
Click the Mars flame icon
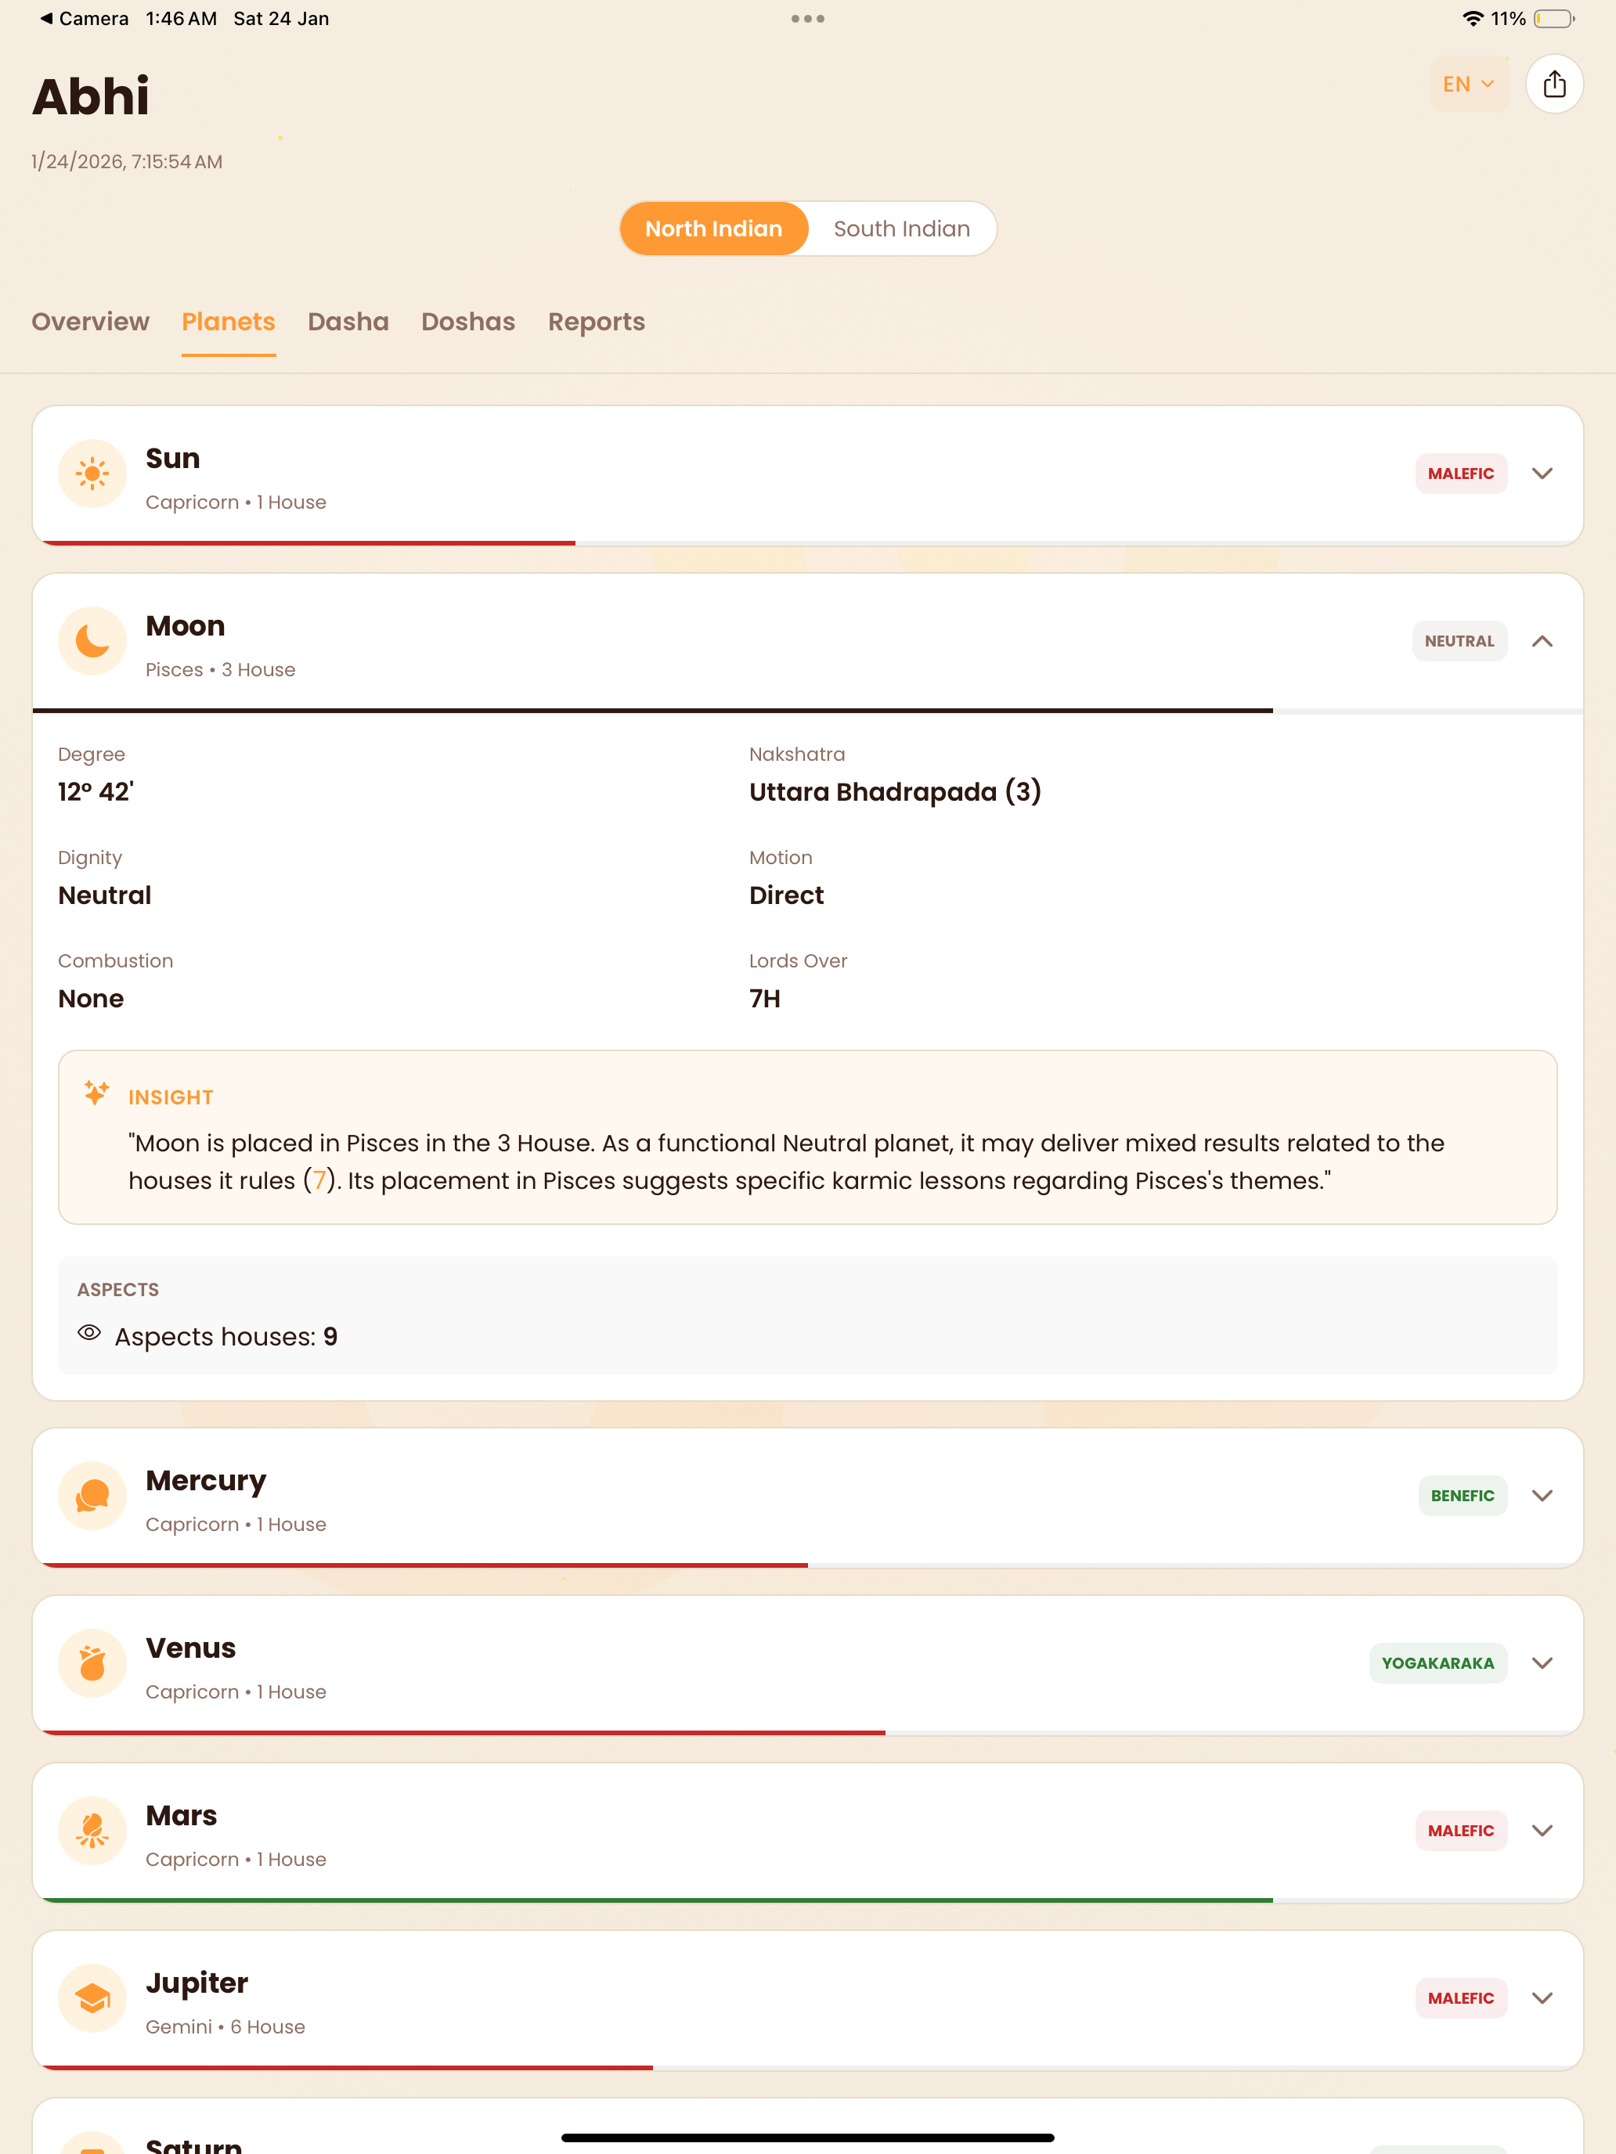[x=92, y=1831]
